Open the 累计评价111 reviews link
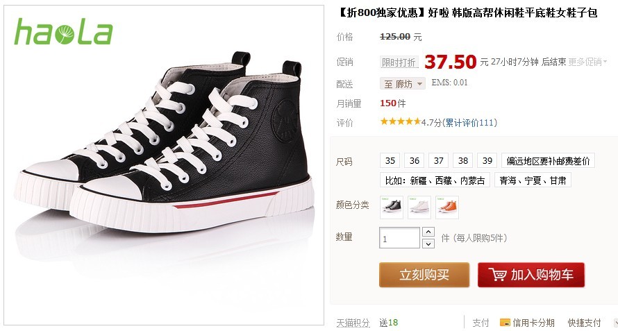Viewport: 618px width, 331px height. click(x=470, y=123)
